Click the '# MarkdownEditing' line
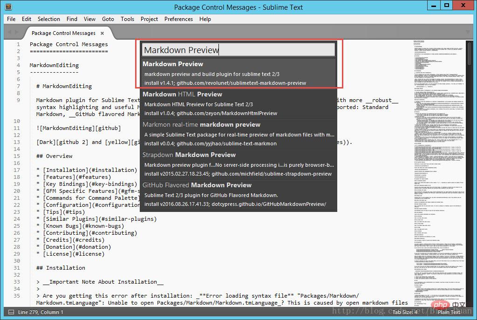Image resolution: width=477 pixels, height=320 pixels. click(64, 86)
